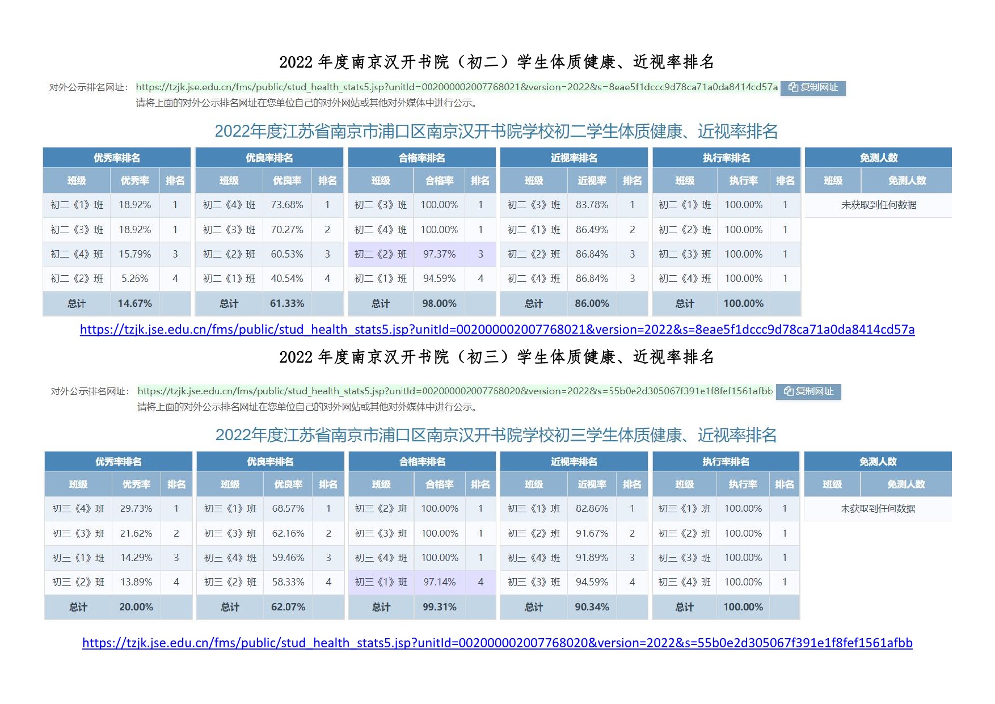Click the 21.62% cell for 初三《3》班
Viewport: 995px width, 704px height.
click(136, 533)
